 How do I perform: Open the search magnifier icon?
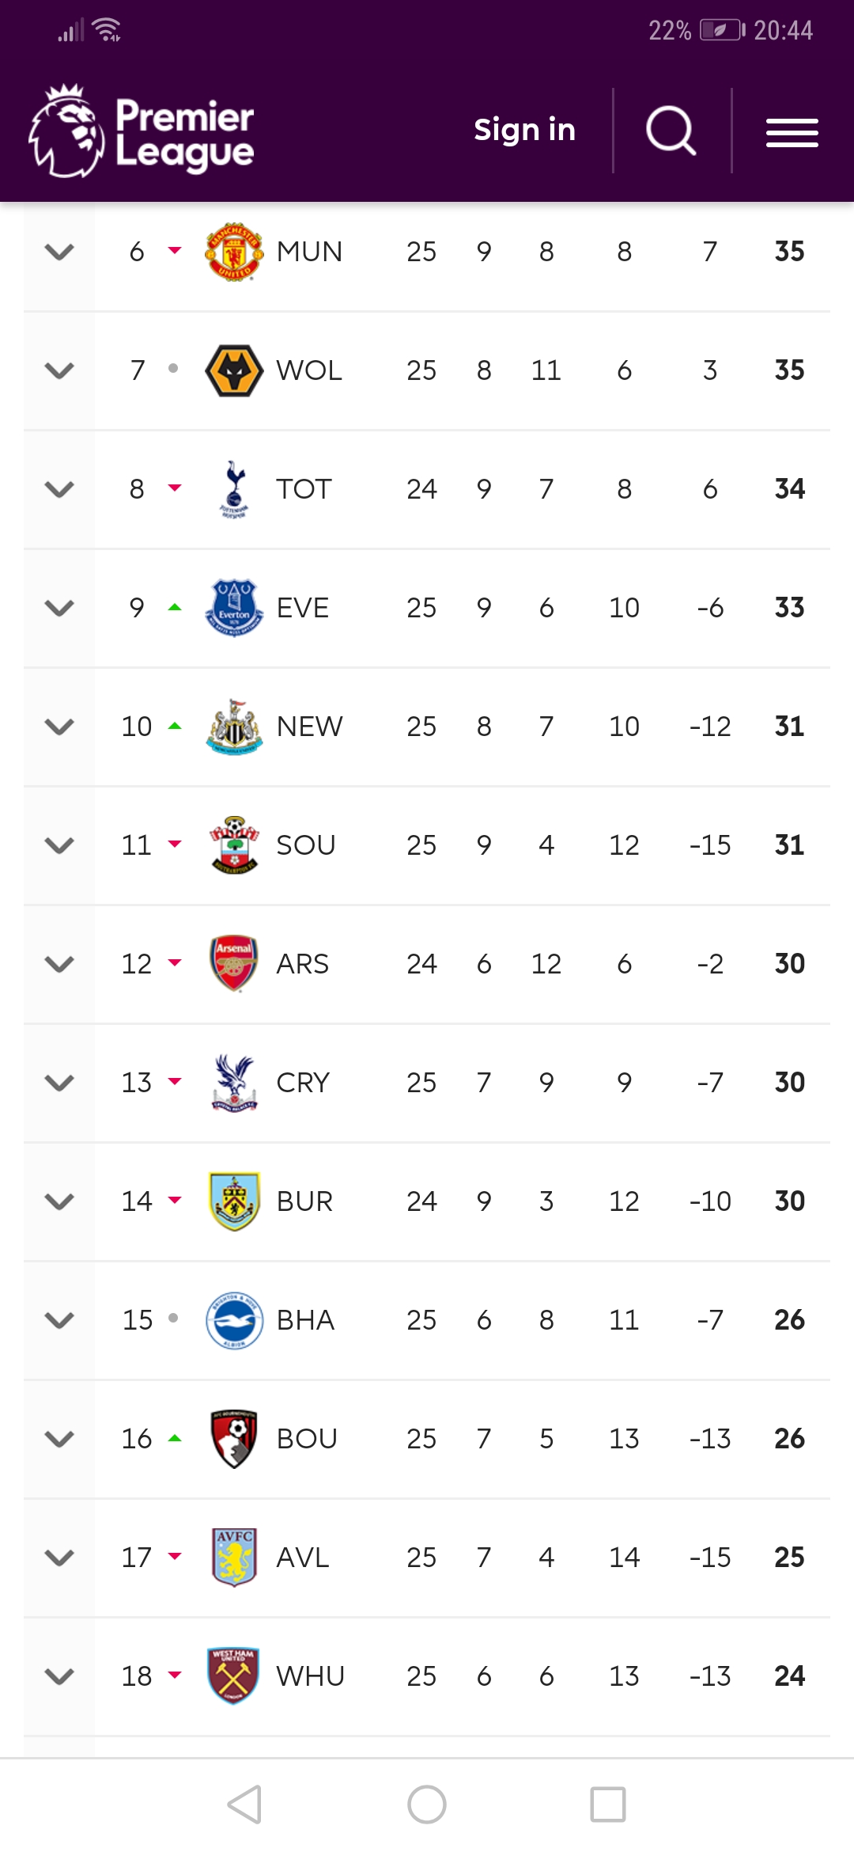[671, 131]
